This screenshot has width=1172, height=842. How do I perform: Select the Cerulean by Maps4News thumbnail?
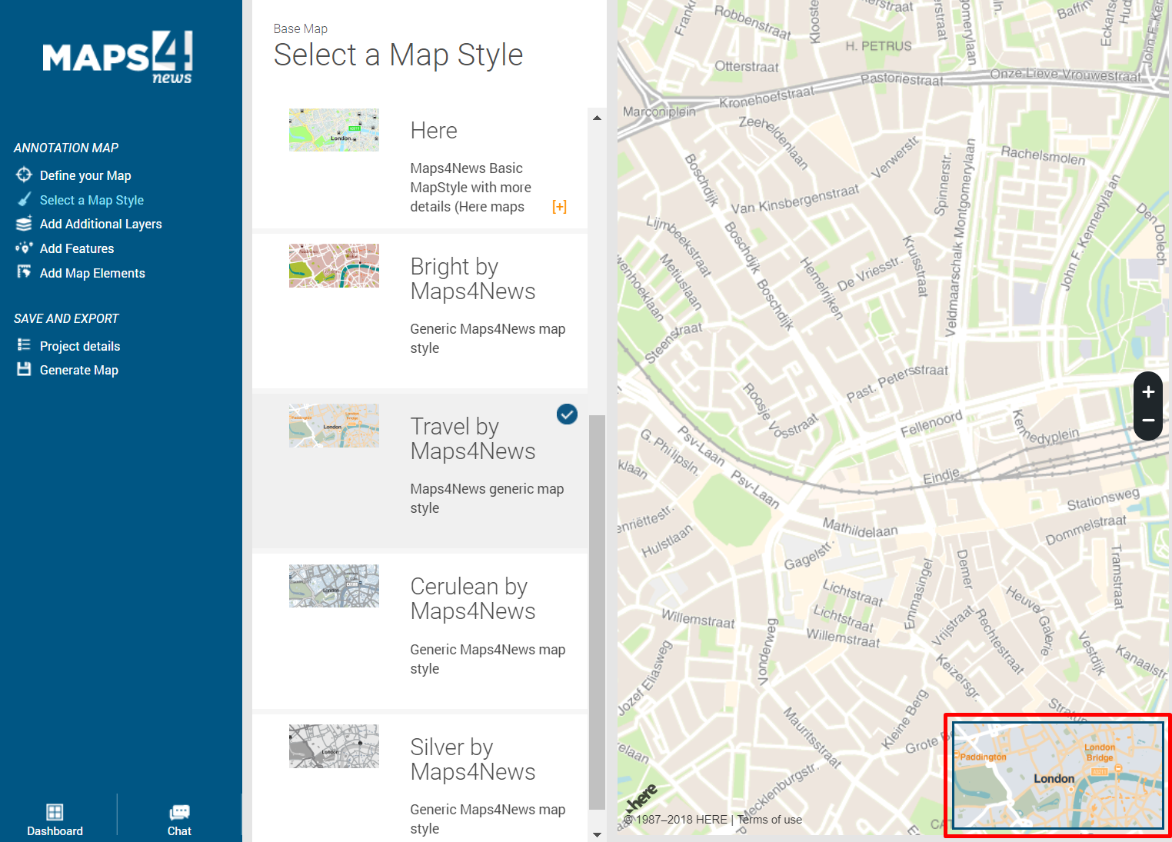334,586
